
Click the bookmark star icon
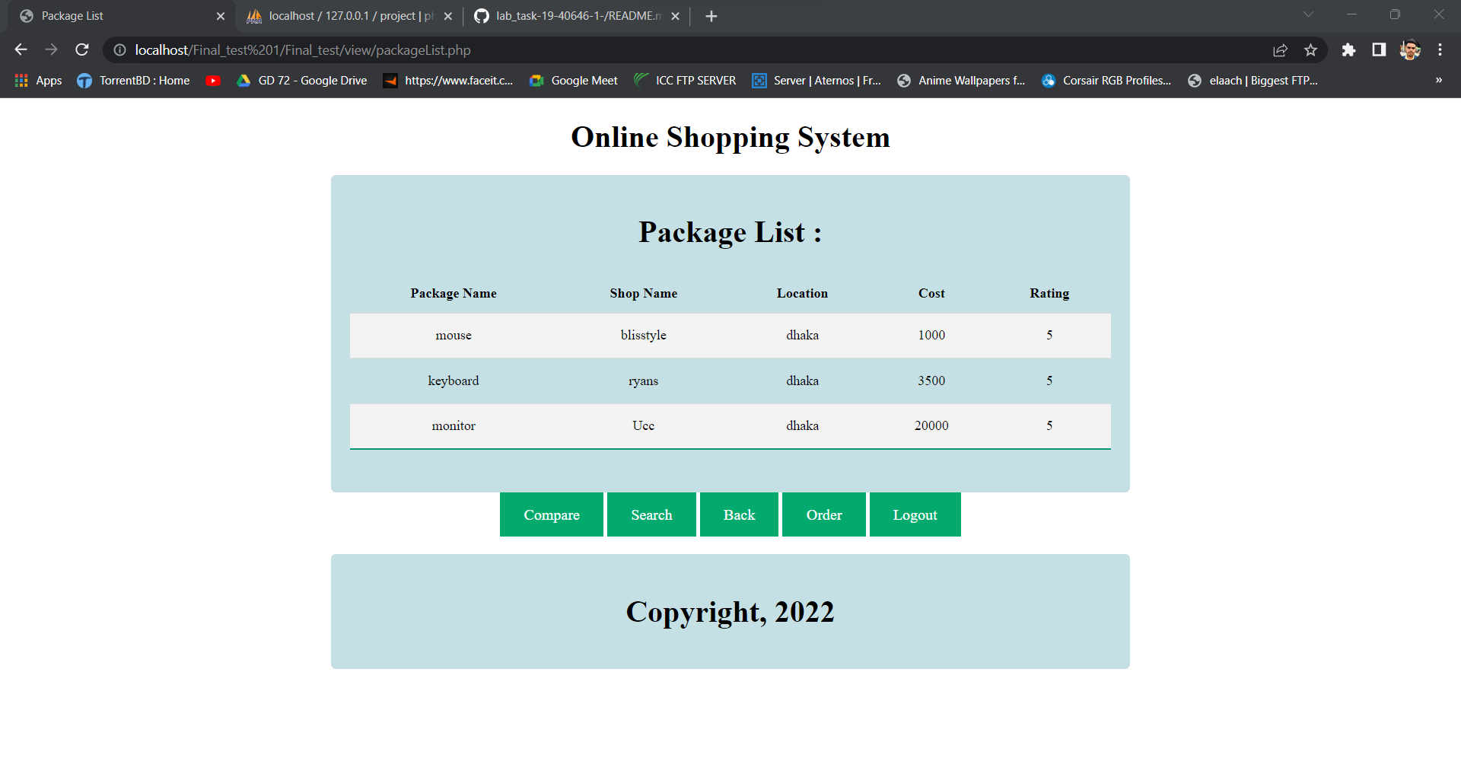tap(1311, 49)
